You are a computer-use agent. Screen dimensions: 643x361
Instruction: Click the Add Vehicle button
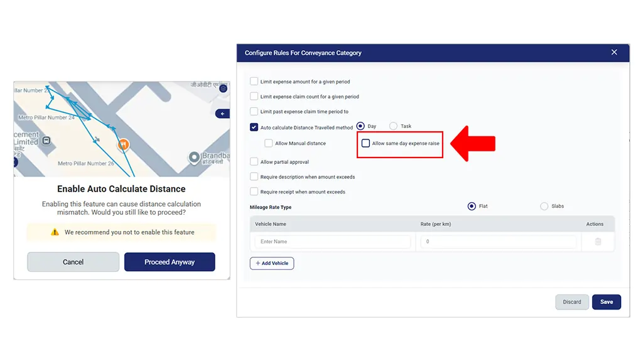[272, 263]
